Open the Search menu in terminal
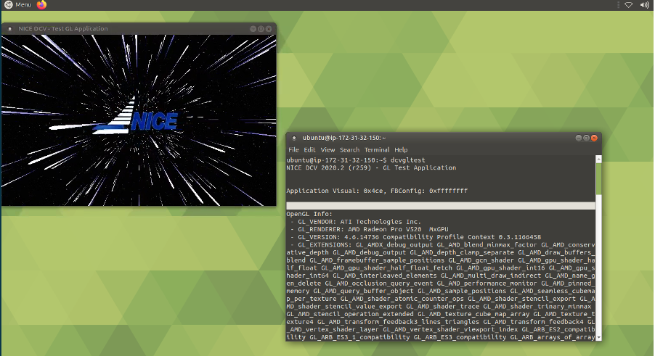The image size is (655, 356). pyautogui.click(x=349, y=149)
